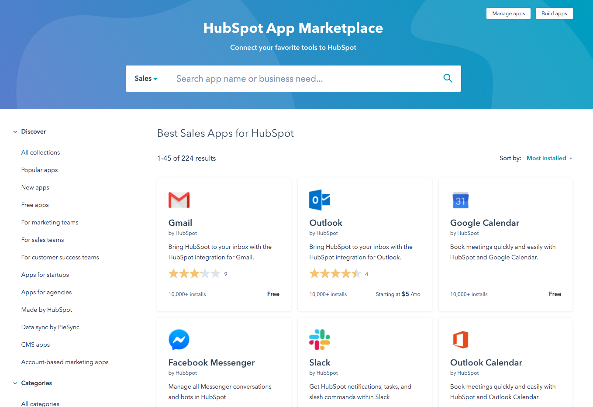Collapse the Discover section
This screenshot has height=407, width=593.
tap(14, 131)
